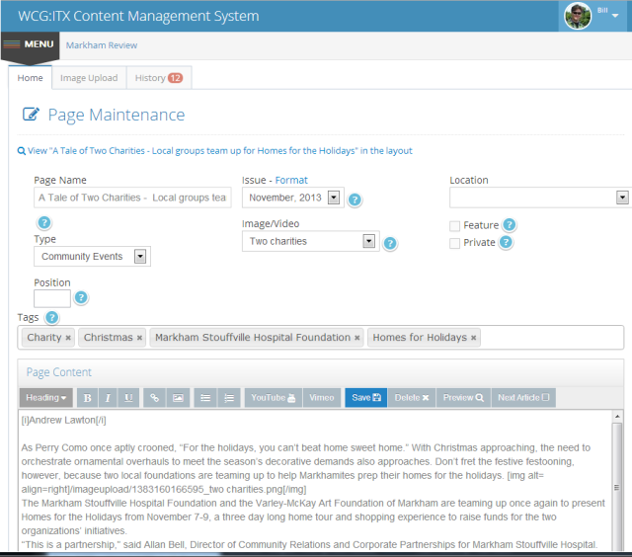Screen dimensions: 632x557
Task: Click help icon beside Issue dropdown
Action: (355, 199)
